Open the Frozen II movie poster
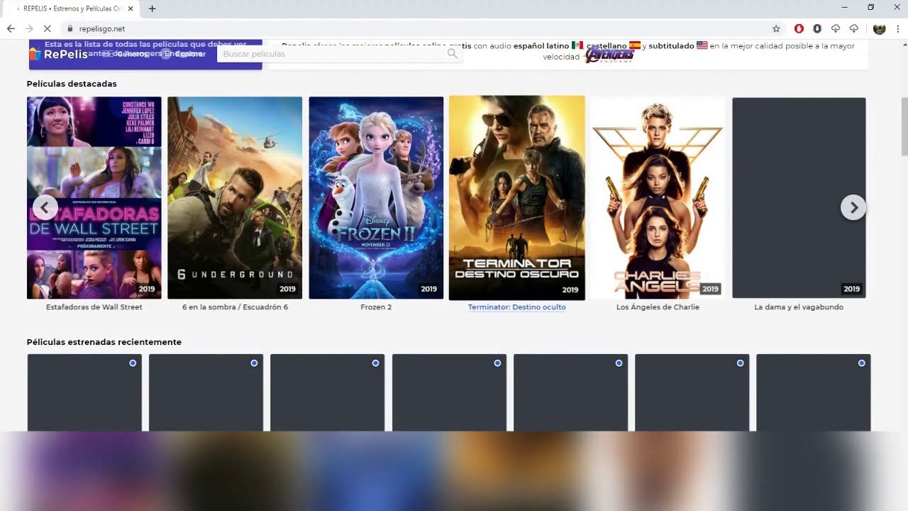Image resolution: width=908 pixels, height=511 pixels. click(x=376, y=197)
